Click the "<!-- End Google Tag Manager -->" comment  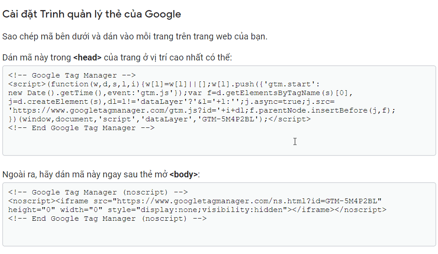(81, 128)
